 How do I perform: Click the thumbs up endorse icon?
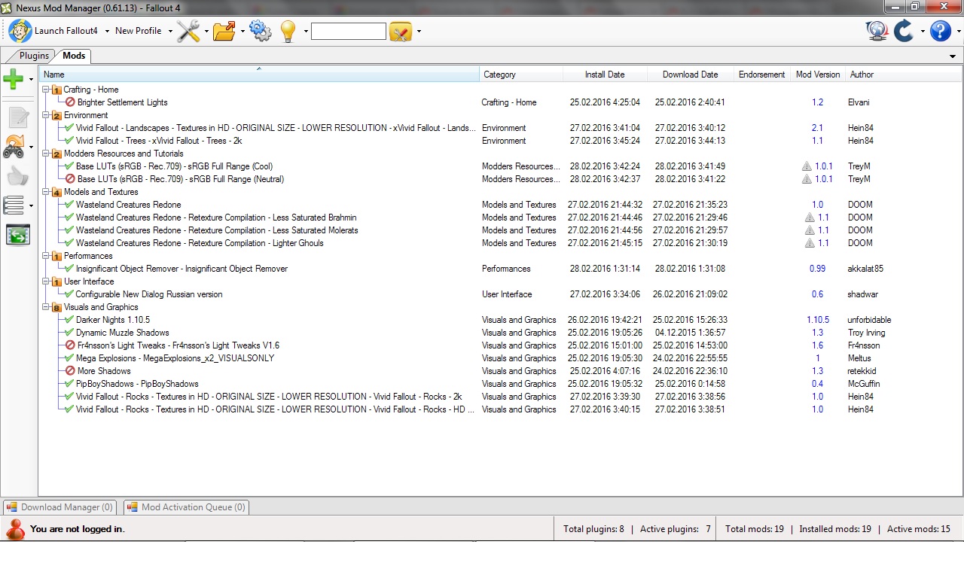pos(17,176)
